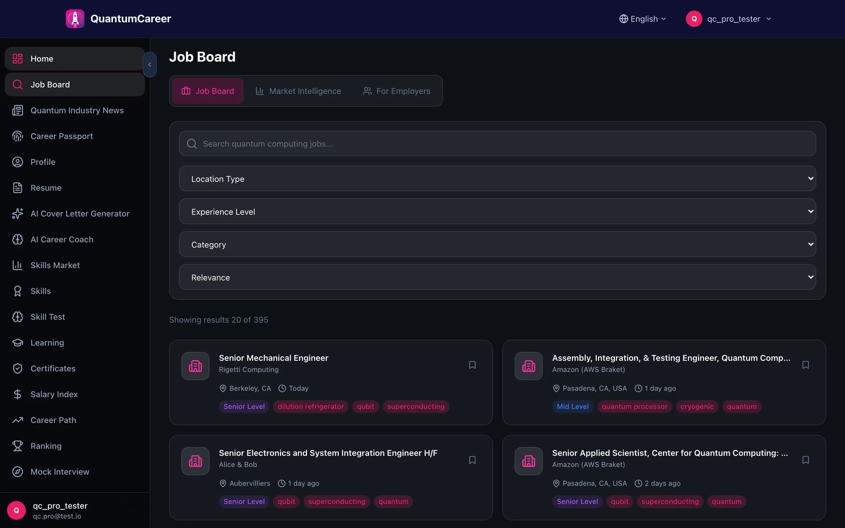Open Skills Market chart item
The height and width of the screenshot is (528, 845).
click(75, 265)
